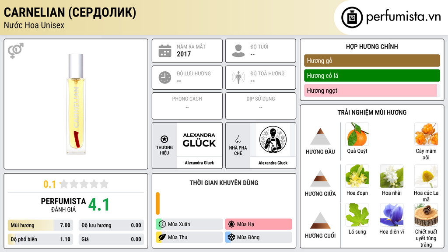Screen dimensions: 448x252
Task: Click the five-star rating row
Action: (x=84, y=184)
